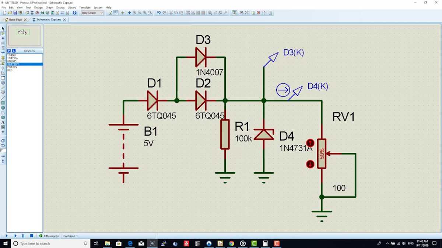This screenshot has height=248, width=442.
Task: Click the Pause simulation button
Action: [x=23, y=236]
